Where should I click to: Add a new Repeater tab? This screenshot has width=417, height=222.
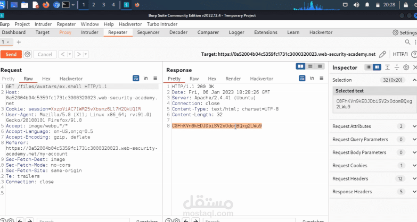pyautogui.click(x=19, y=42)
